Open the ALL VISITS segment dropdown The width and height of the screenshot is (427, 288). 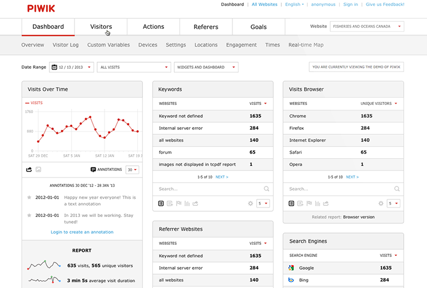[134, 67]
